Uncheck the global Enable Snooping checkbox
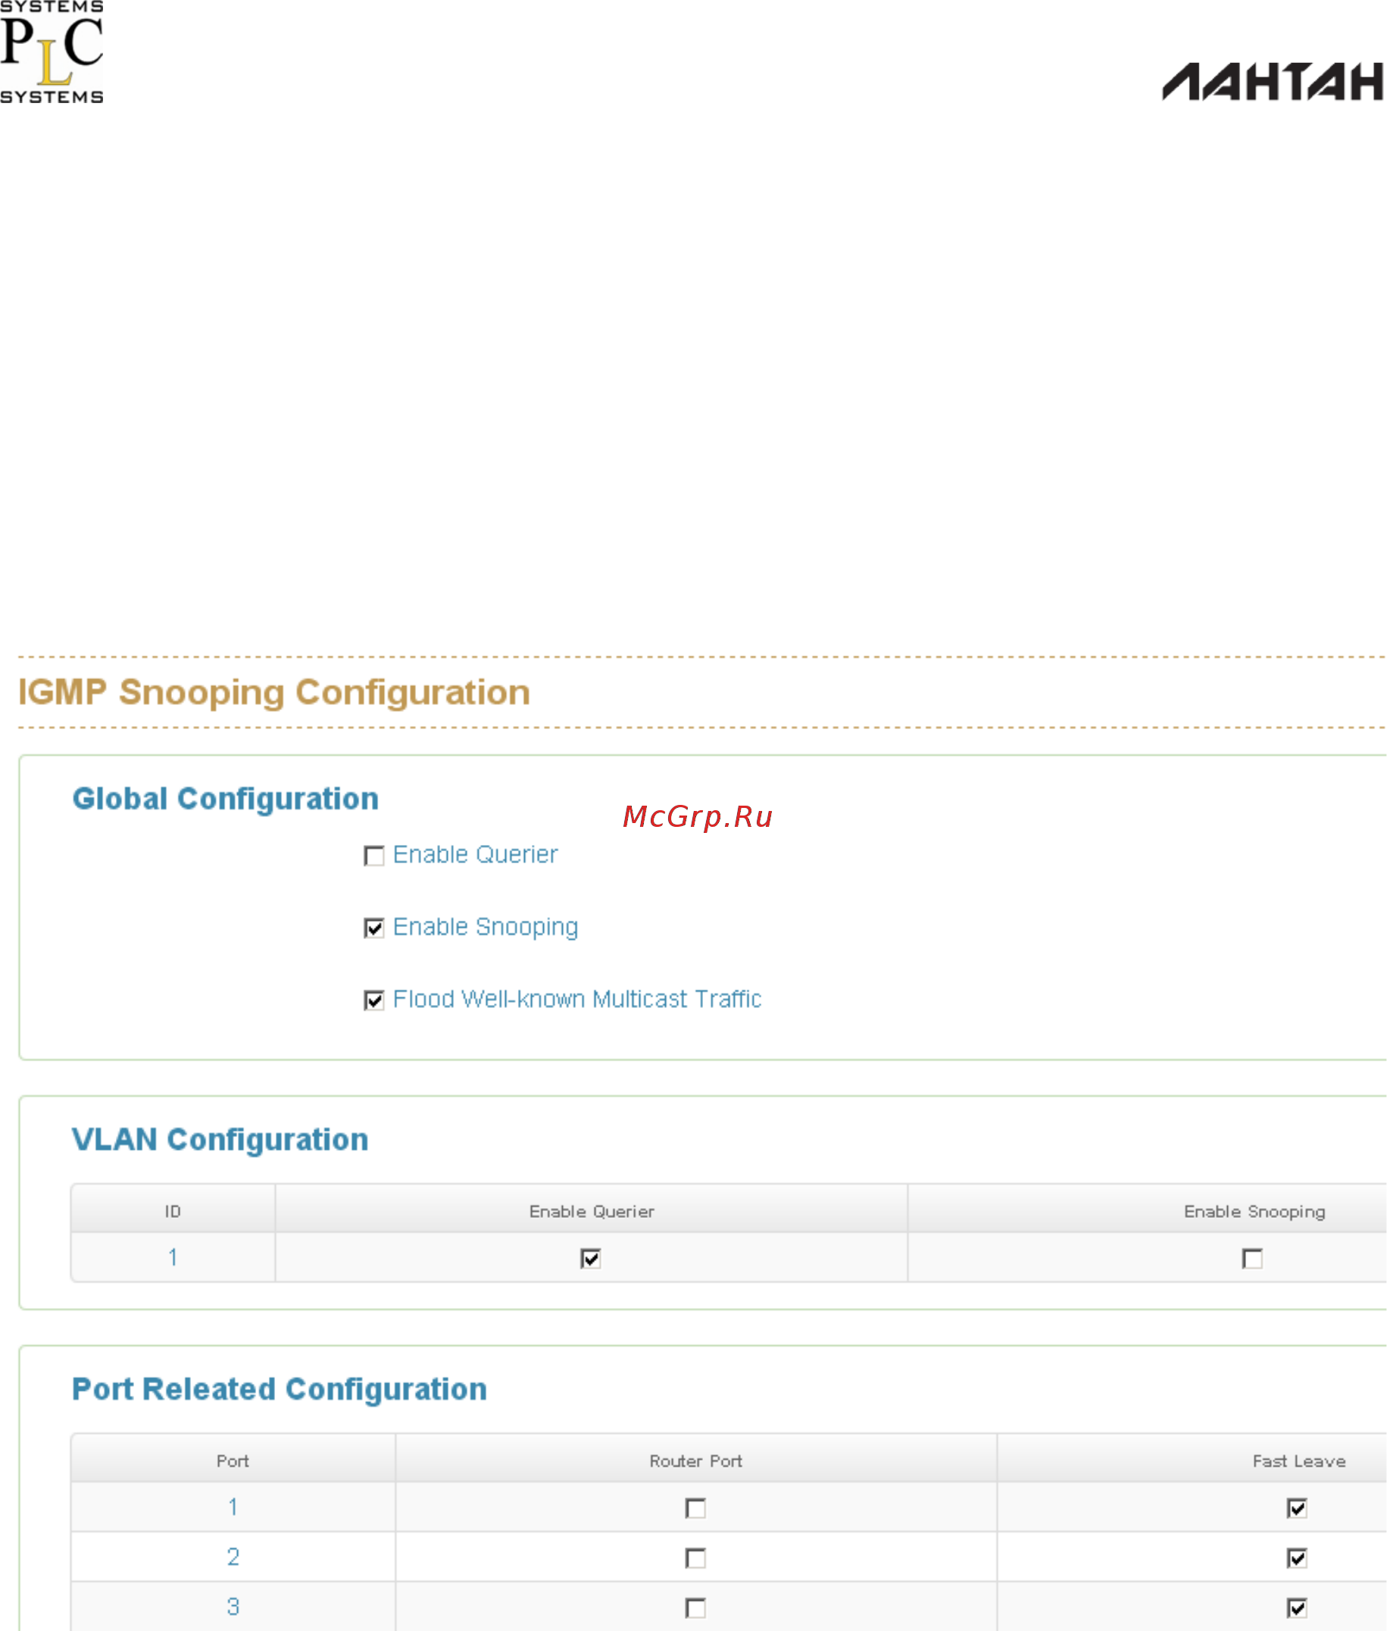The image size is (1387, 1631). coord(374,928)
